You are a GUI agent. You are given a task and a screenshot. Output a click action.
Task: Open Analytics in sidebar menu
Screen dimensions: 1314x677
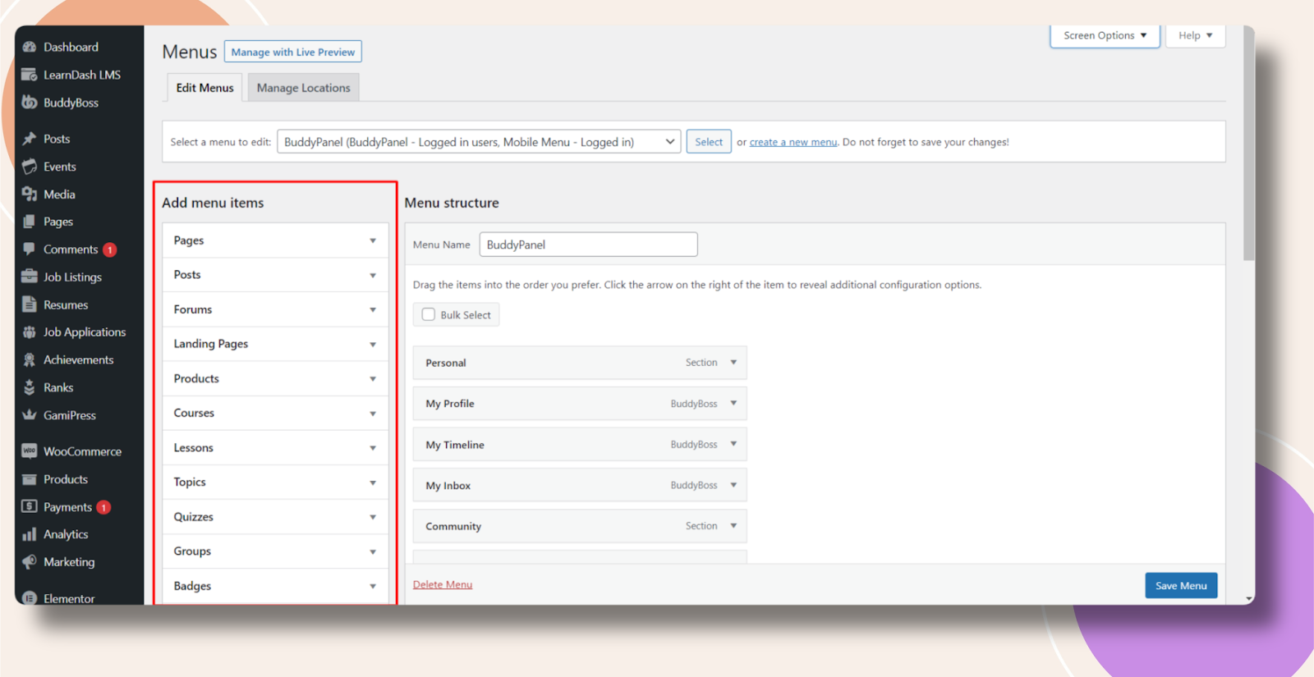point(66,534)
